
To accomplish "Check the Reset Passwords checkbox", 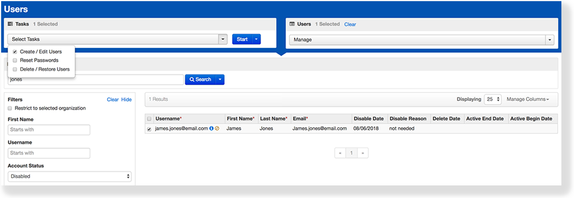I will click(x=15, y=61).
